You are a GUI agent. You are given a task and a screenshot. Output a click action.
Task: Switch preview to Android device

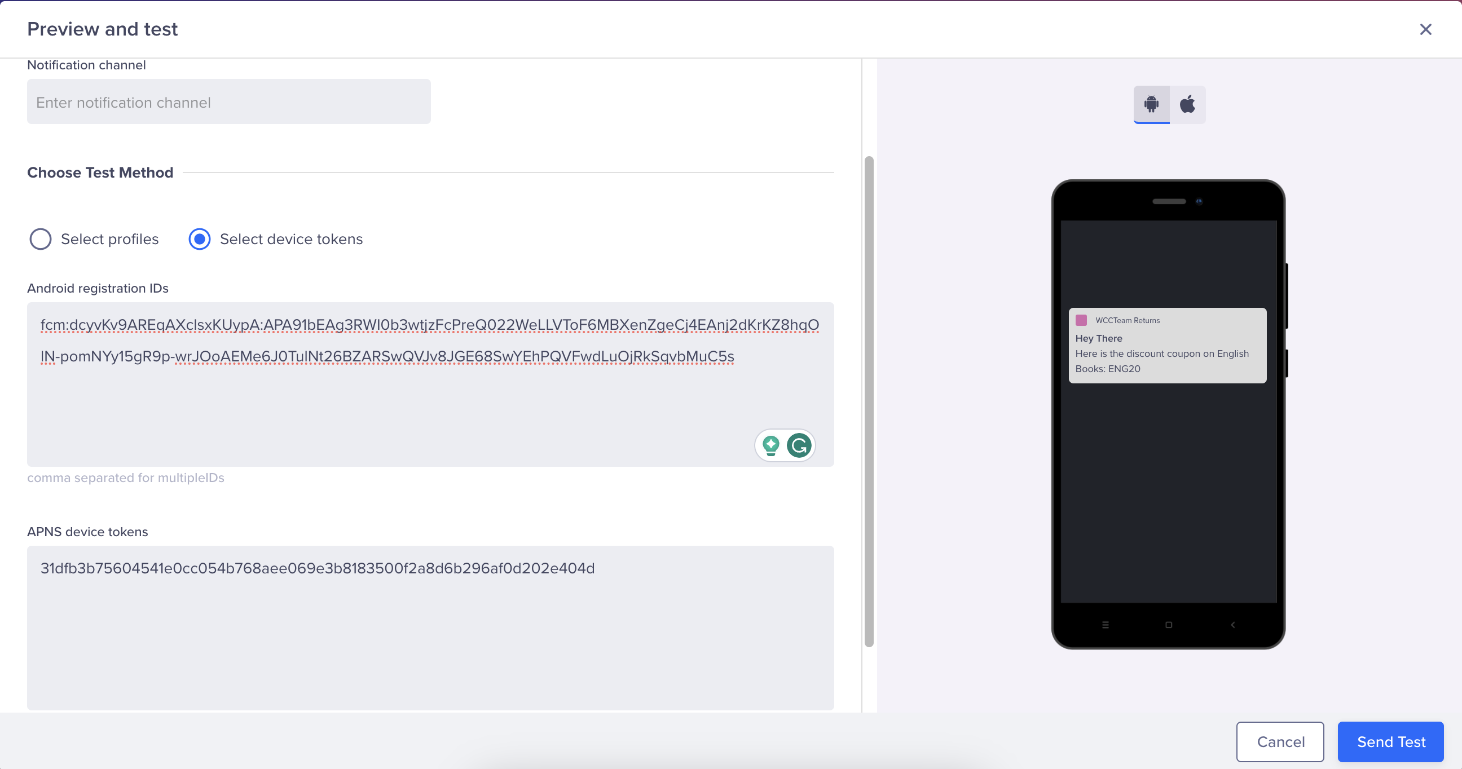[1151, 104]
